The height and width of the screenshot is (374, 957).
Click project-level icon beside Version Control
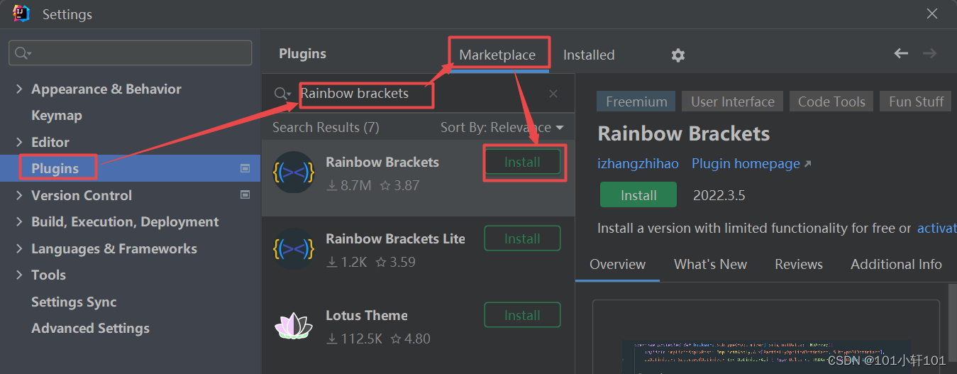[x=245, y=194]
